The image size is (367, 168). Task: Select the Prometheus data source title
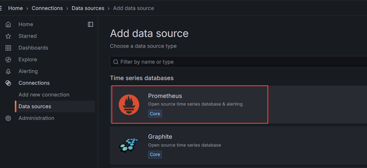[165, 96]
